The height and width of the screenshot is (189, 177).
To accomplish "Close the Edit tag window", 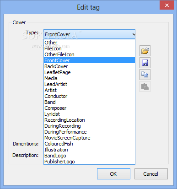I will pos(166,5).
